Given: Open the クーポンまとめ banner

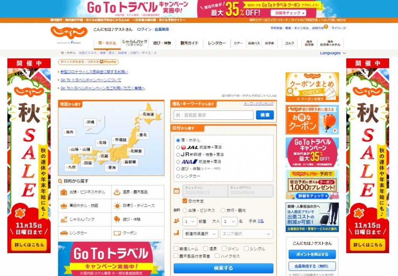Looking at the screenshot, I should click(x=312, y=87).
